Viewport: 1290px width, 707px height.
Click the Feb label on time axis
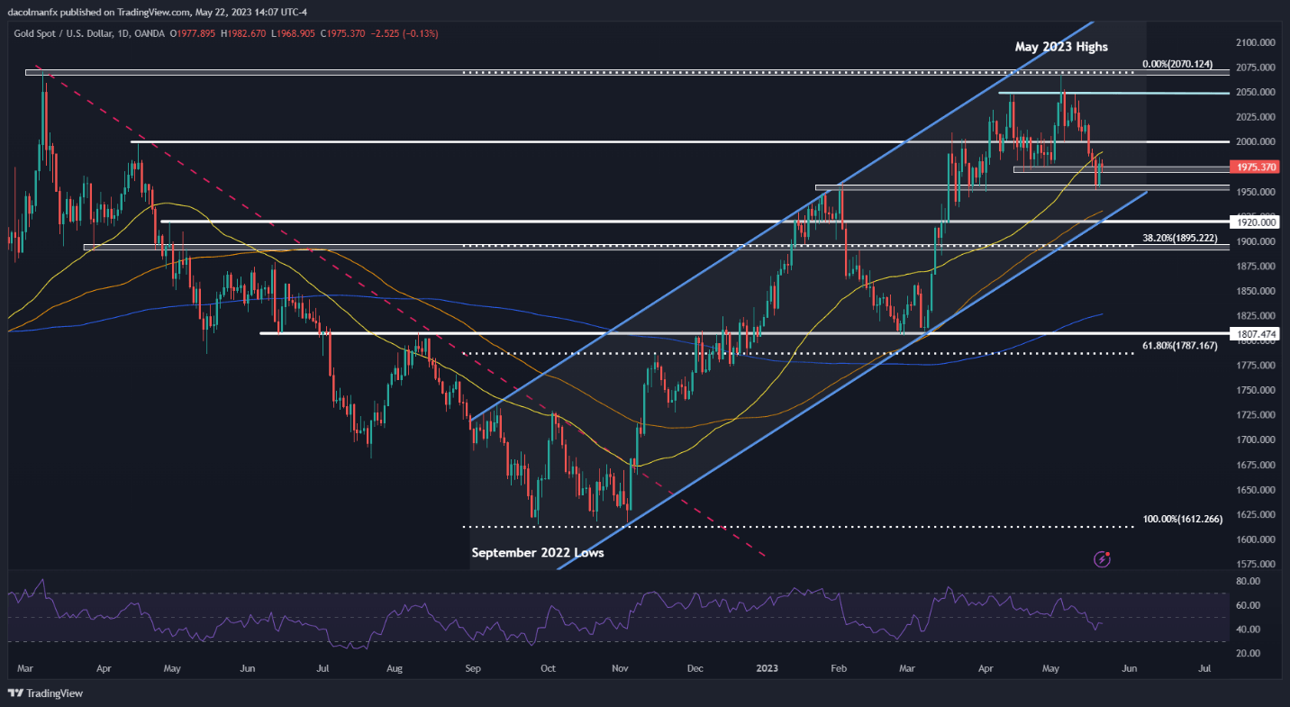coord(839,670)
